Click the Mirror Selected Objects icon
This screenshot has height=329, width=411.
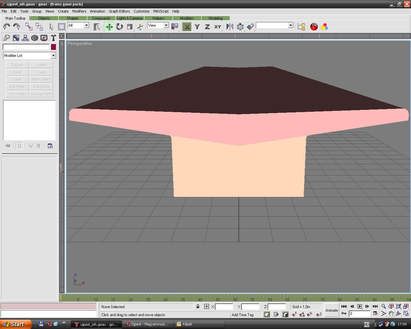pyautogui.click(x=230, y=27)
